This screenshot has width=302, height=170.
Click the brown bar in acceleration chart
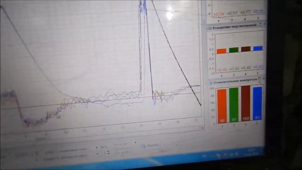(246, 49)
